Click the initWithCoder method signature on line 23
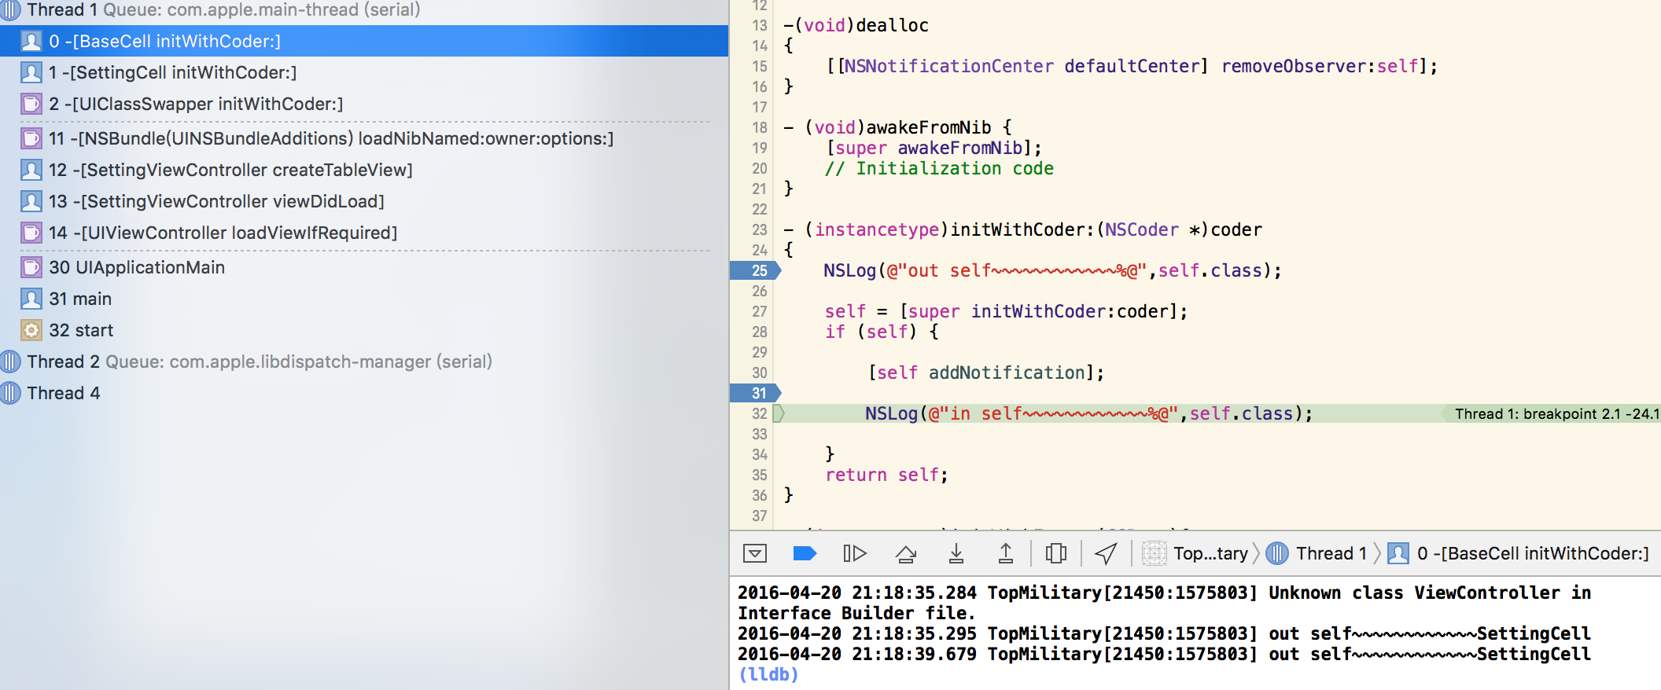Viewport: 1661px width, 690px height. (1022, 229)
